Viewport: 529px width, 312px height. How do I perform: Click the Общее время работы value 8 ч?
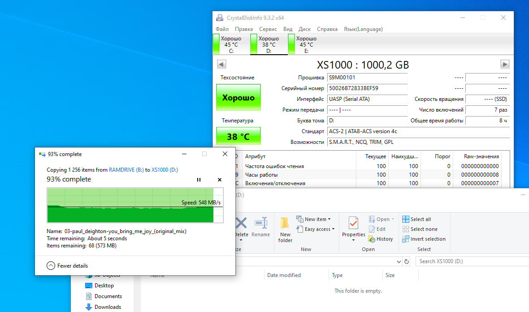(487, 121)
